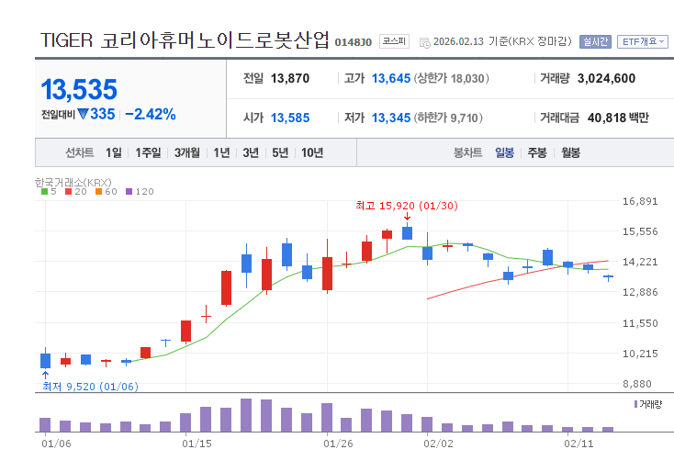Click the 최저 9,520 (01/06) marker
Screen dimensions: 674x472
(90, 387)
